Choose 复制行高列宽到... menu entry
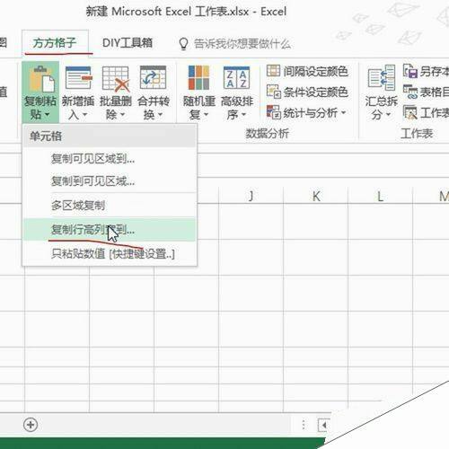Viewport: 449px width, 449px height. pyautogui.click(x=110, y=230)
